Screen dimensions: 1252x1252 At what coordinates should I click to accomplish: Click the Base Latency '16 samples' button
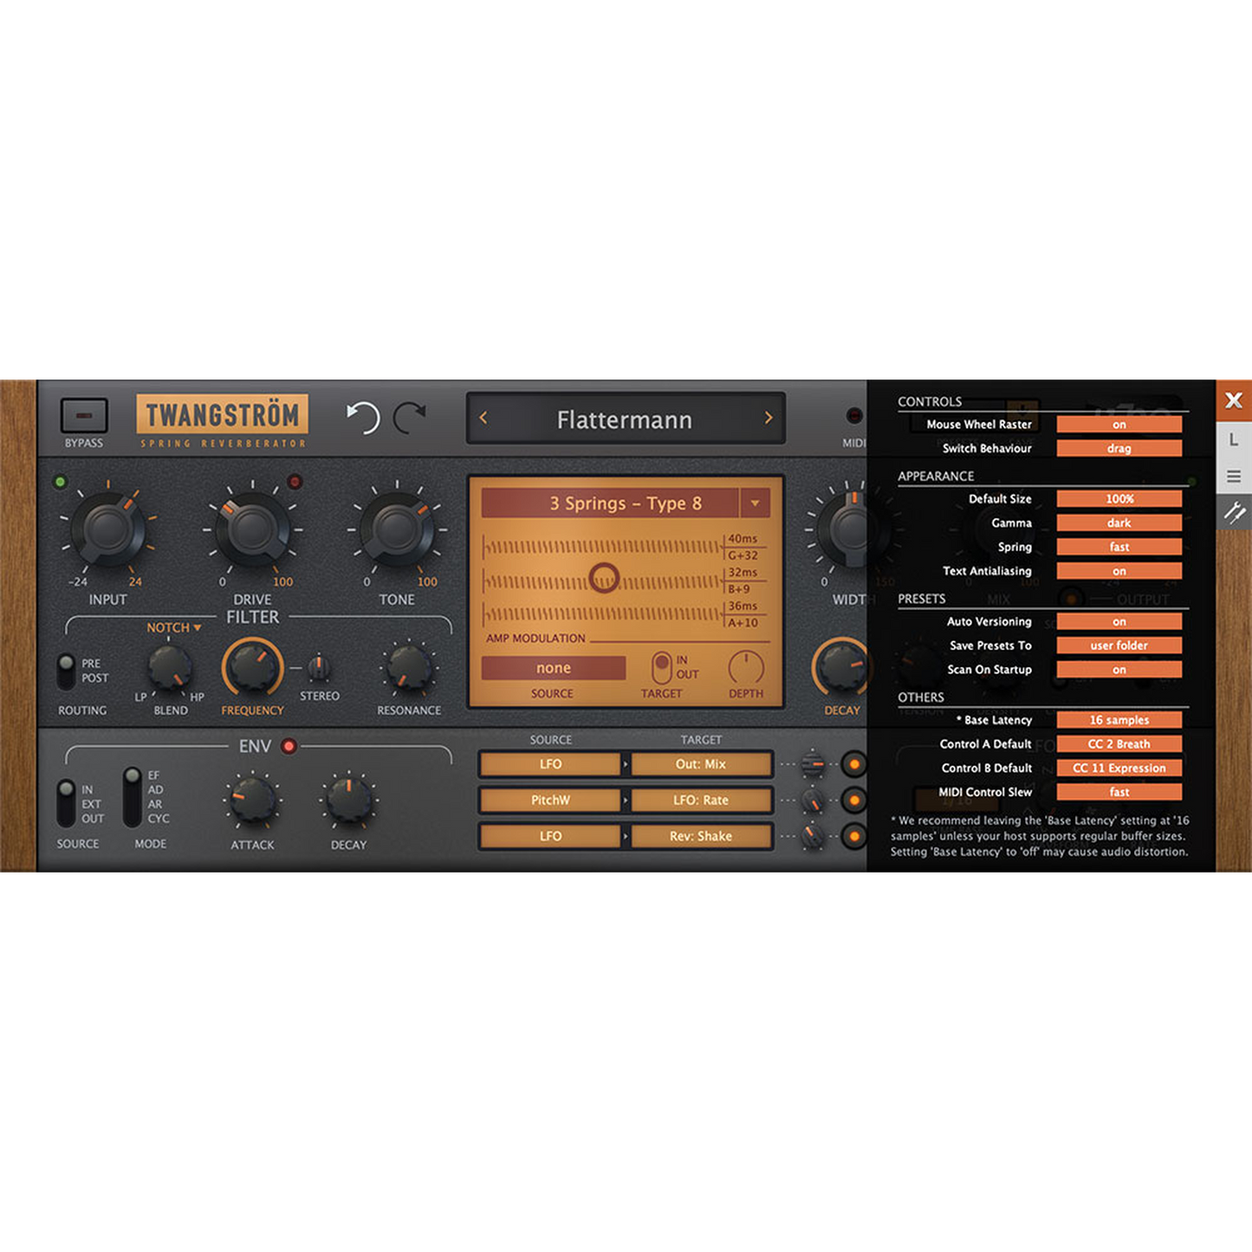pos(1119,720)
